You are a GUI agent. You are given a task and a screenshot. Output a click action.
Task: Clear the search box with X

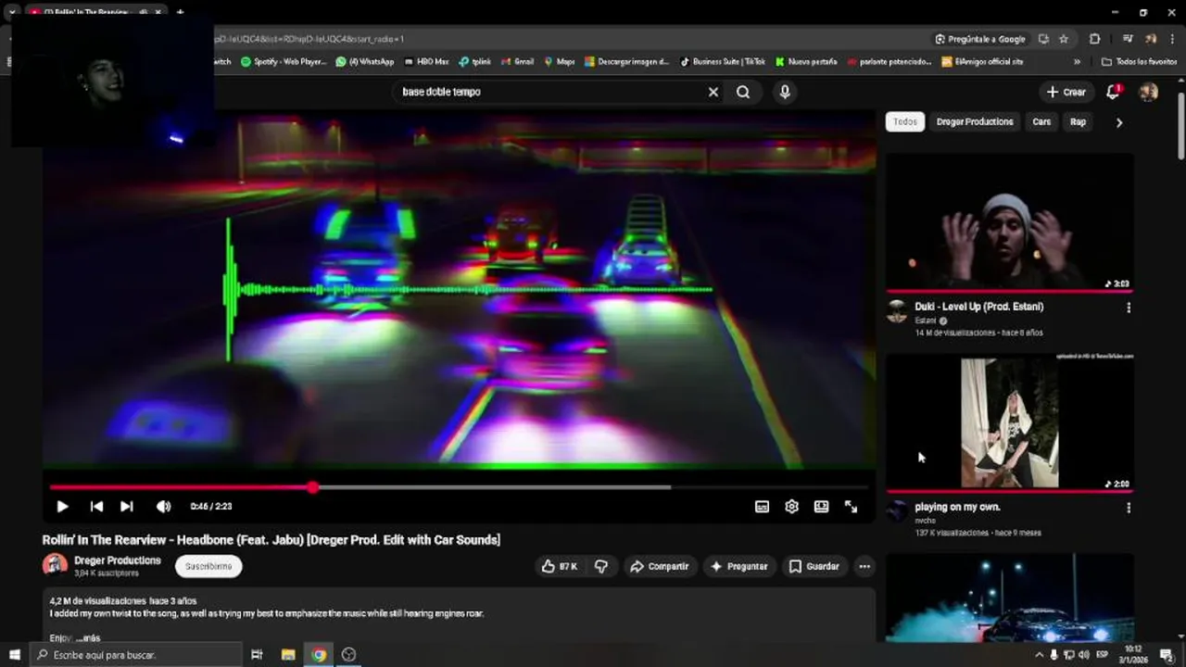[x=713, y=92]
